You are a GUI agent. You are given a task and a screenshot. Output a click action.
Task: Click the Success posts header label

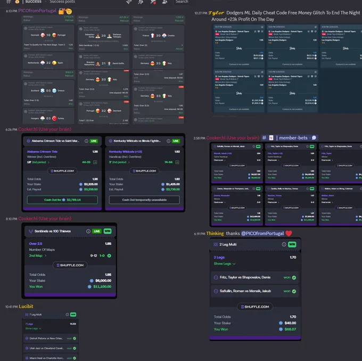tap(62, 2)
